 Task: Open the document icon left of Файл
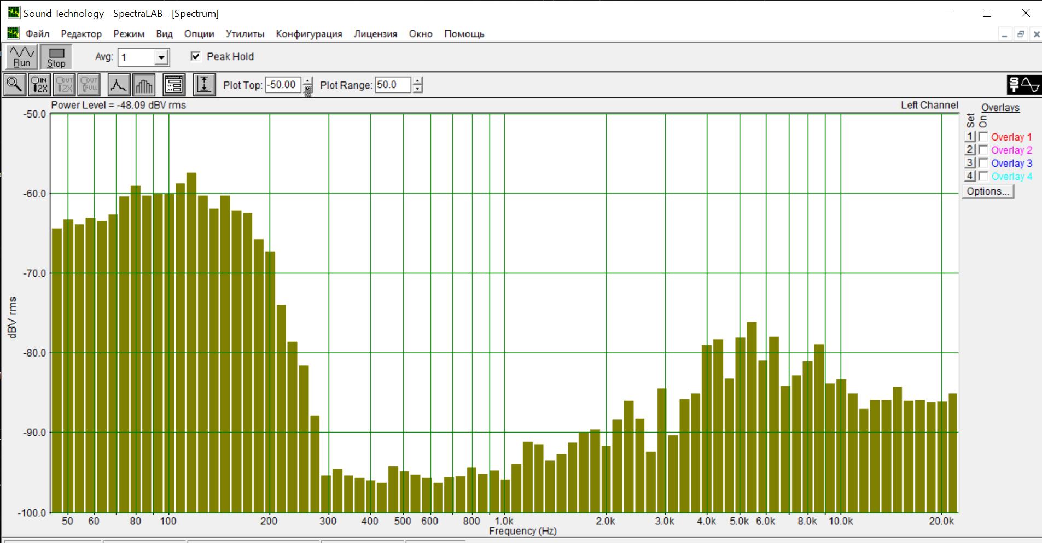[x=13, y=33]
